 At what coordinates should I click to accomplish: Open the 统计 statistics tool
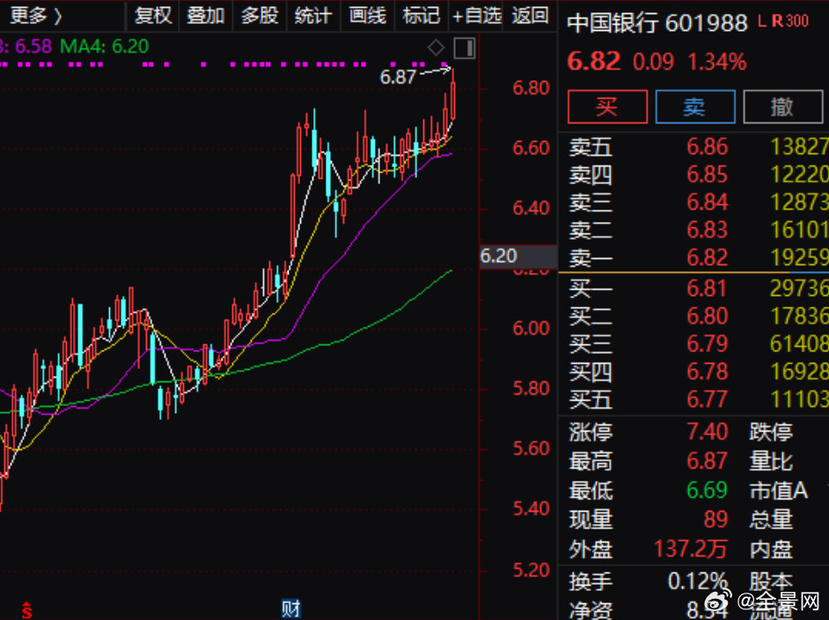[x=313, y=16]
